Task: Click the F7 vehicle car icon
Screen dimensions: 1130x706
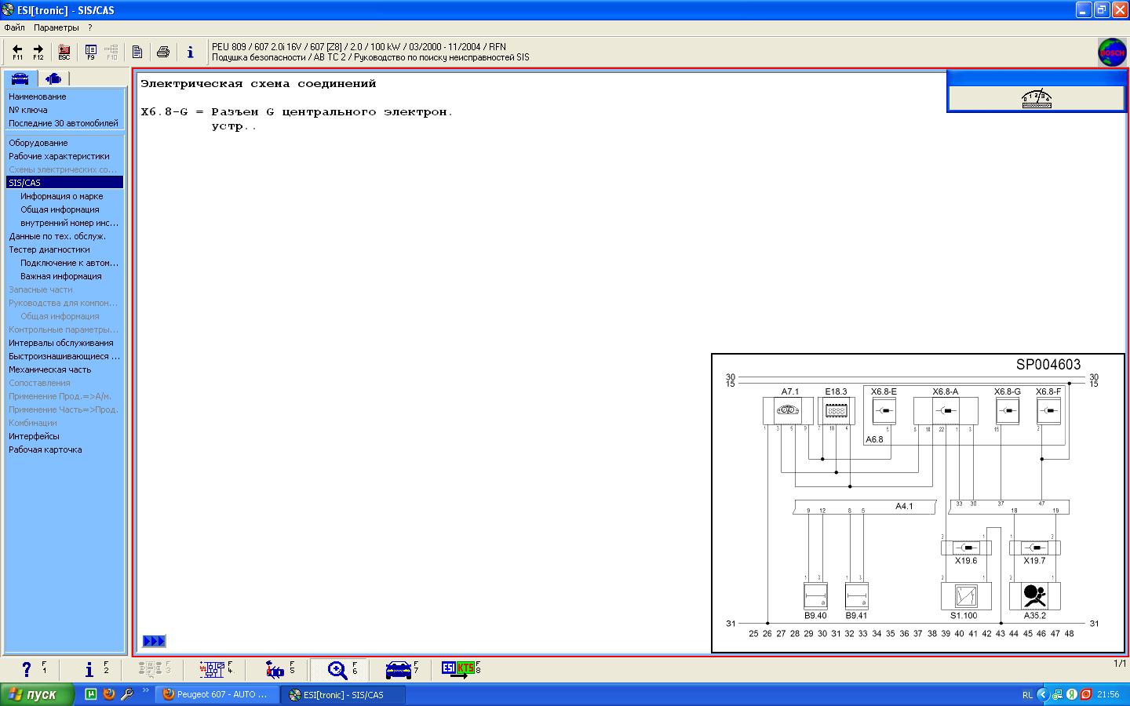Action: point(401,669)
